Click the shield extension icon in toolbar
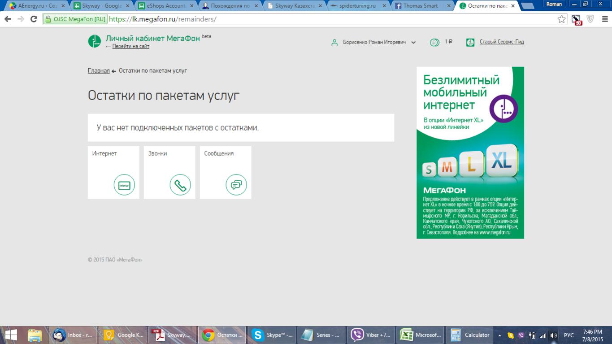The width and height of the screenshot is (612, 344). (590, 19)
